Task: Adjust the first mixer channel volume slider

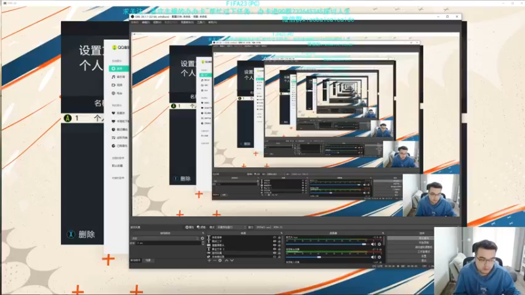Action: pos(326,244)
